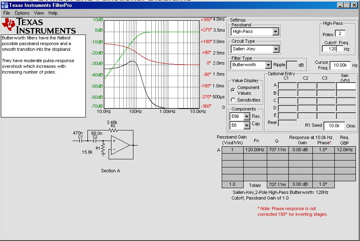Click the Optional Entry row B C1 cell

[x=288, y=93]
